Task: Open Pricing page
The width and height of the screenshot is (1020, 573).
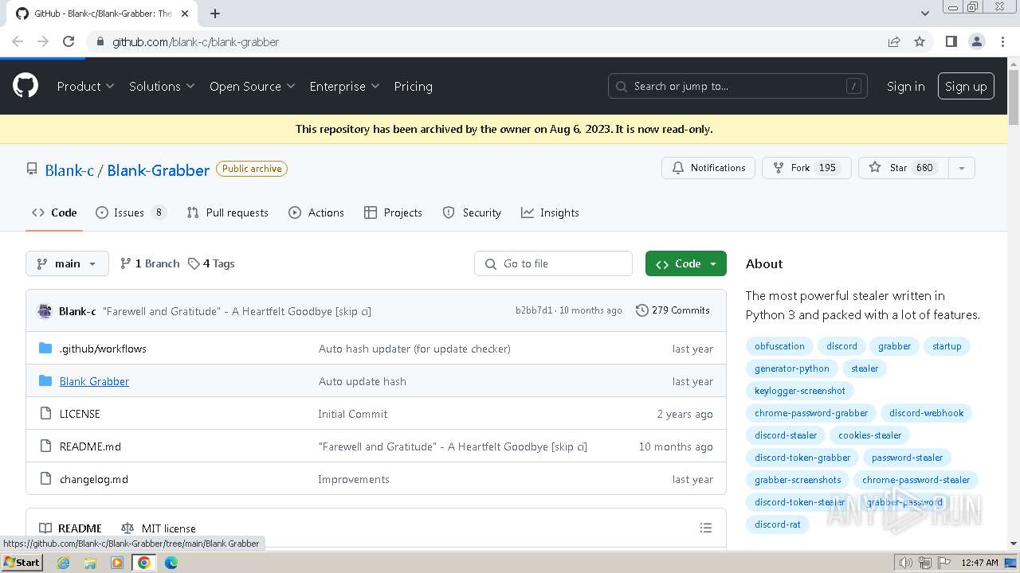Action: pos(413,86)
